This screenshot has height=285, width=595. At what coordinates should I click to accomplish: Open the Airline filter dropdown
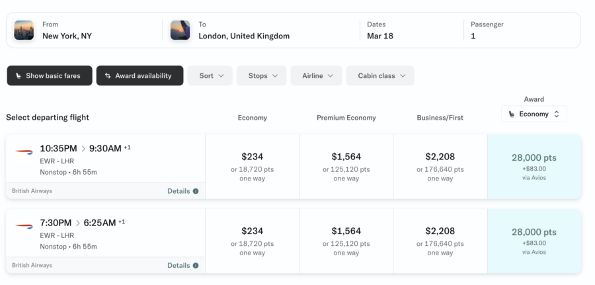(316, 75)
